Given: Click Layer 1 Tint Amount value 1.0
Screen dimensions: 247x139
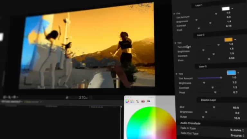Looking at the screenshot, I should click(228, 13).
